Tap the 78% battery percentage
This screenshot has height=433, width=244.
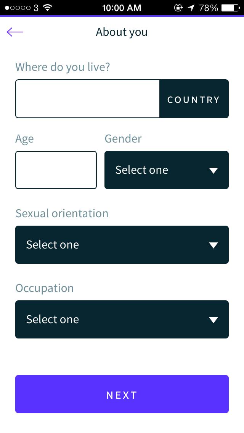tap(209, 8)
